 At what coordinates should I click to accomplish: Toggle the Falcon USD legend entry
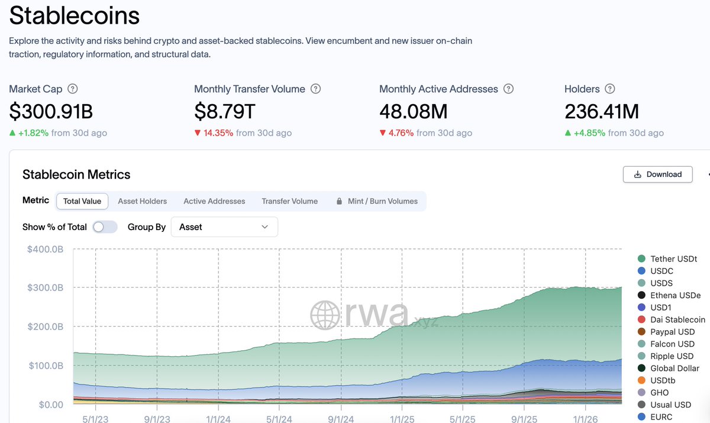666,344
